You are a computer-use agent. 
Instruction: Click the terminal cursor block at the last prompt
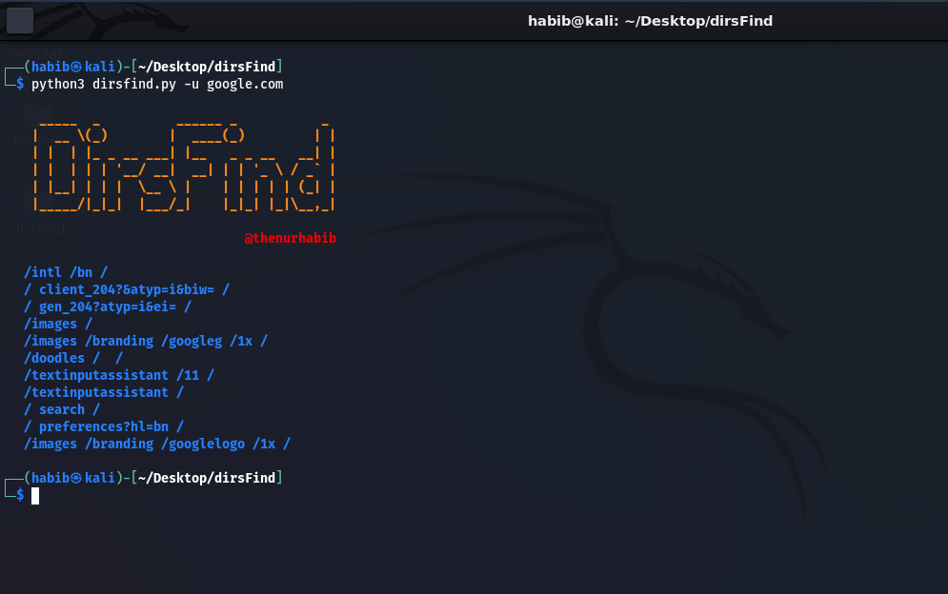pyautogui.click(x=35, y=496)
